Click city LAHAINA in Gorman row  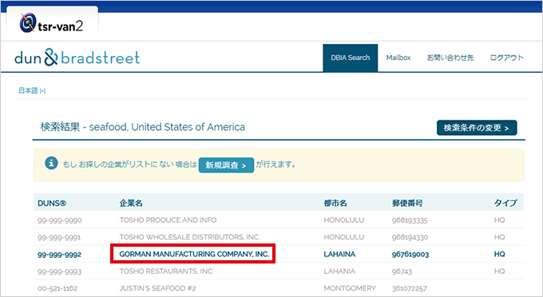[x=339, y=254]
